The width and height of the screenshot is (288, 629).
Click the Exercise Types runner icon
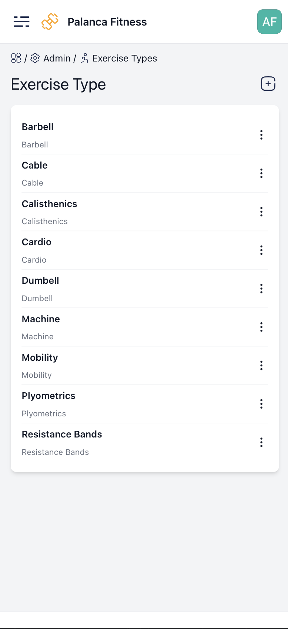pos(84,58)
